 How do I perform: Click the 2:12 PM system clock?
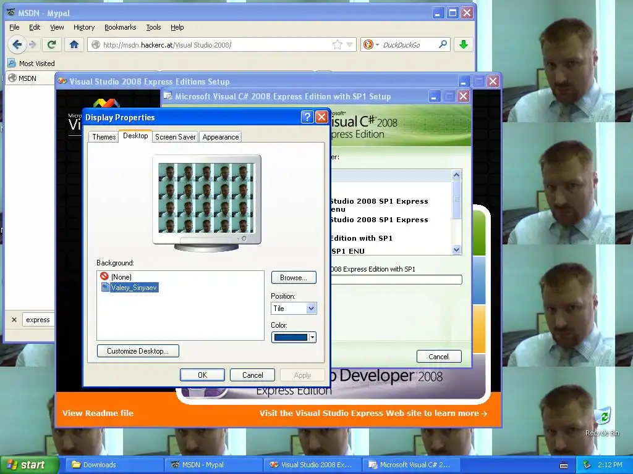(610, 465)
